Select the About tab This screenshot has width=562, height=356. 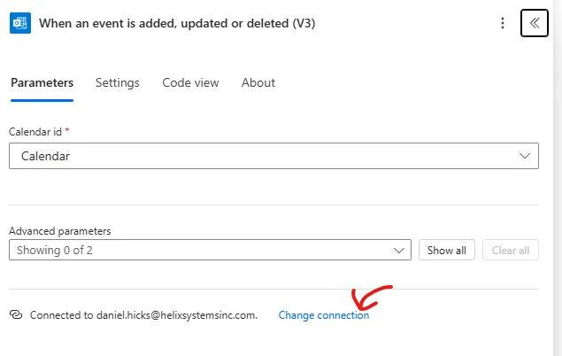pos(258,82)
